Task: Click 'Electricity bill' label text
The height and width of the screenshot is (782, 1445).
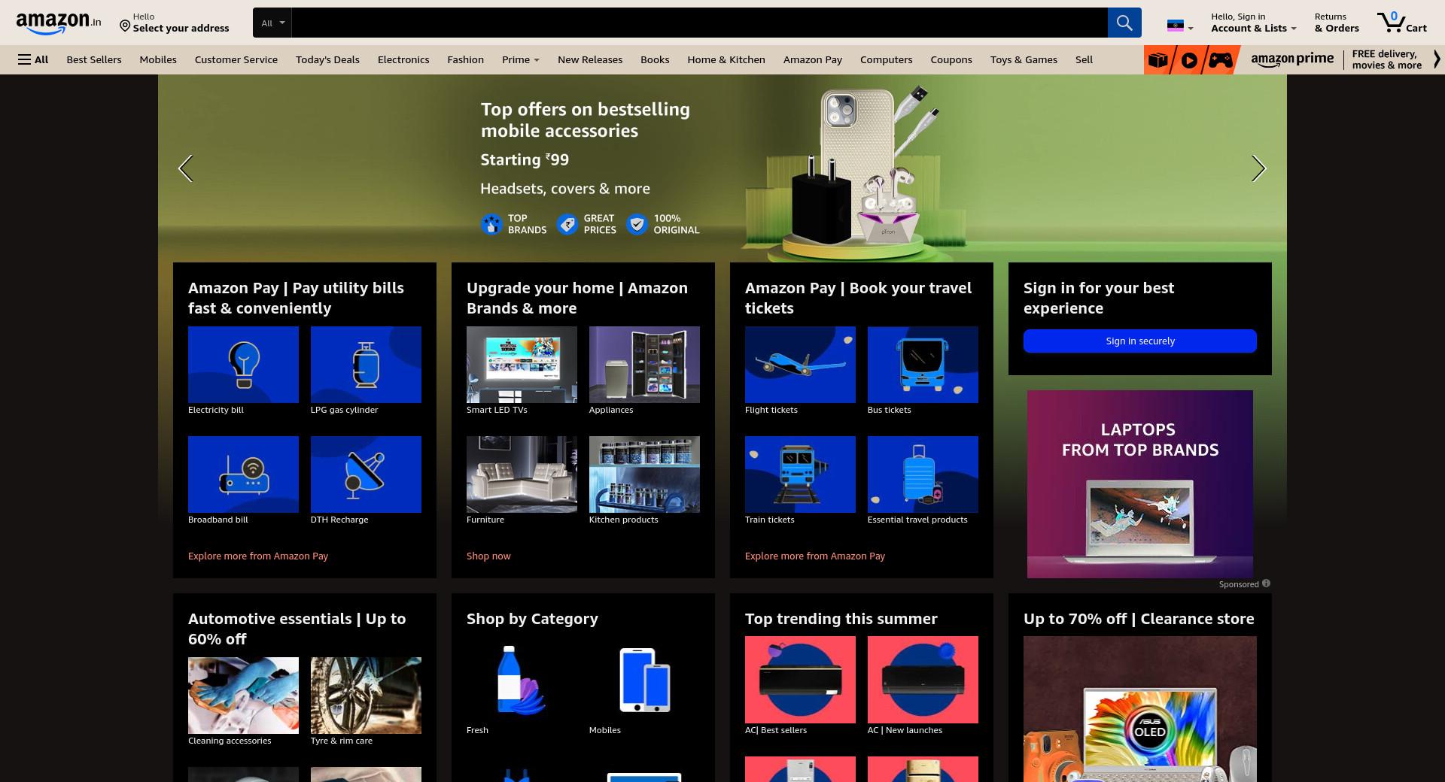Action: pyautogui.click(x=216, y=410)
